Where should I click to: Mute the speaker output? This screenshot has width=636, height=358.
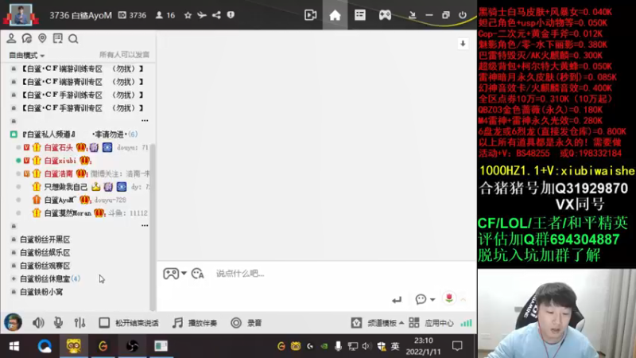pos(38,323)
